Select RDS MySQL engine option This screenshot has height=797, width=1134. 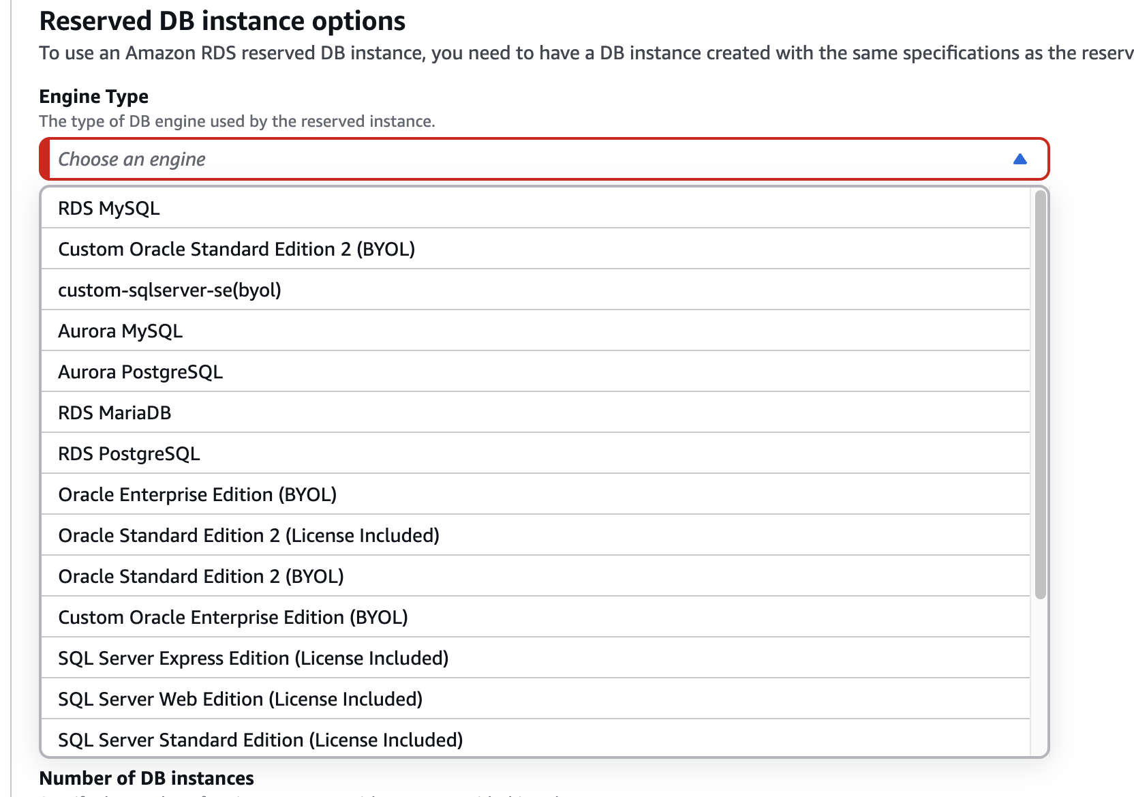click(109, 208)
